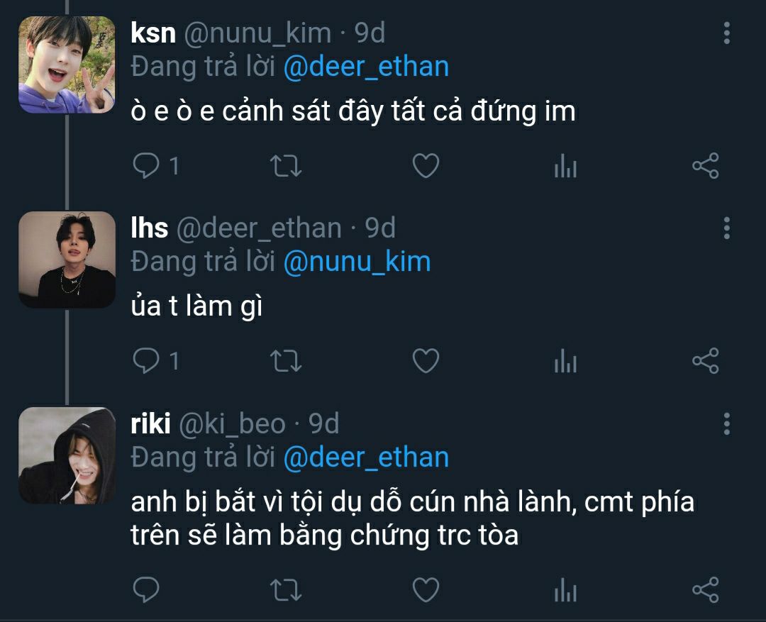This screenshot has width=766, height=622.
Task: Open riki's profile avatar
Action: (67, 455)
